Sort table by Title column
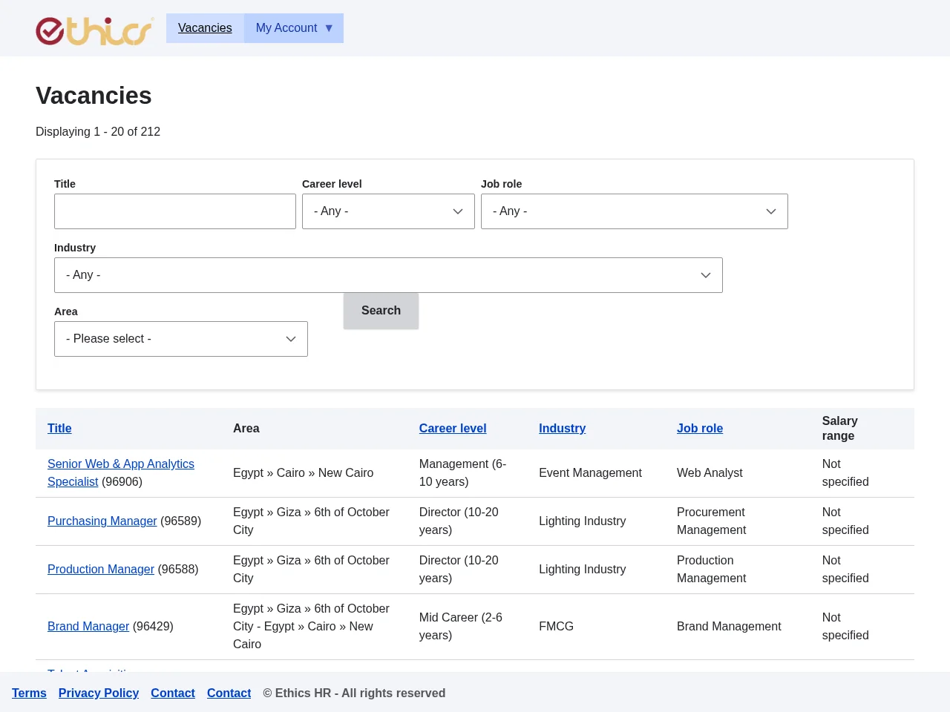This screenshot has height=712, width=950. click(59, 428)
